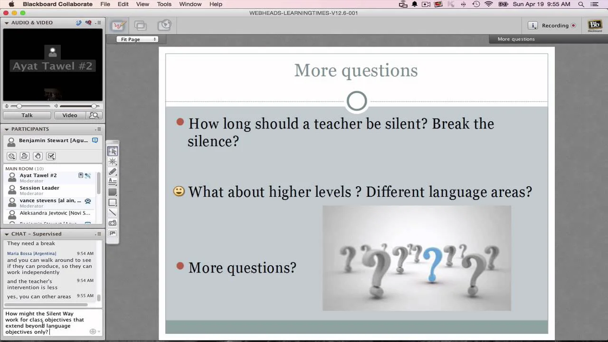Switch to Application Sharing mode

(140, 26)
